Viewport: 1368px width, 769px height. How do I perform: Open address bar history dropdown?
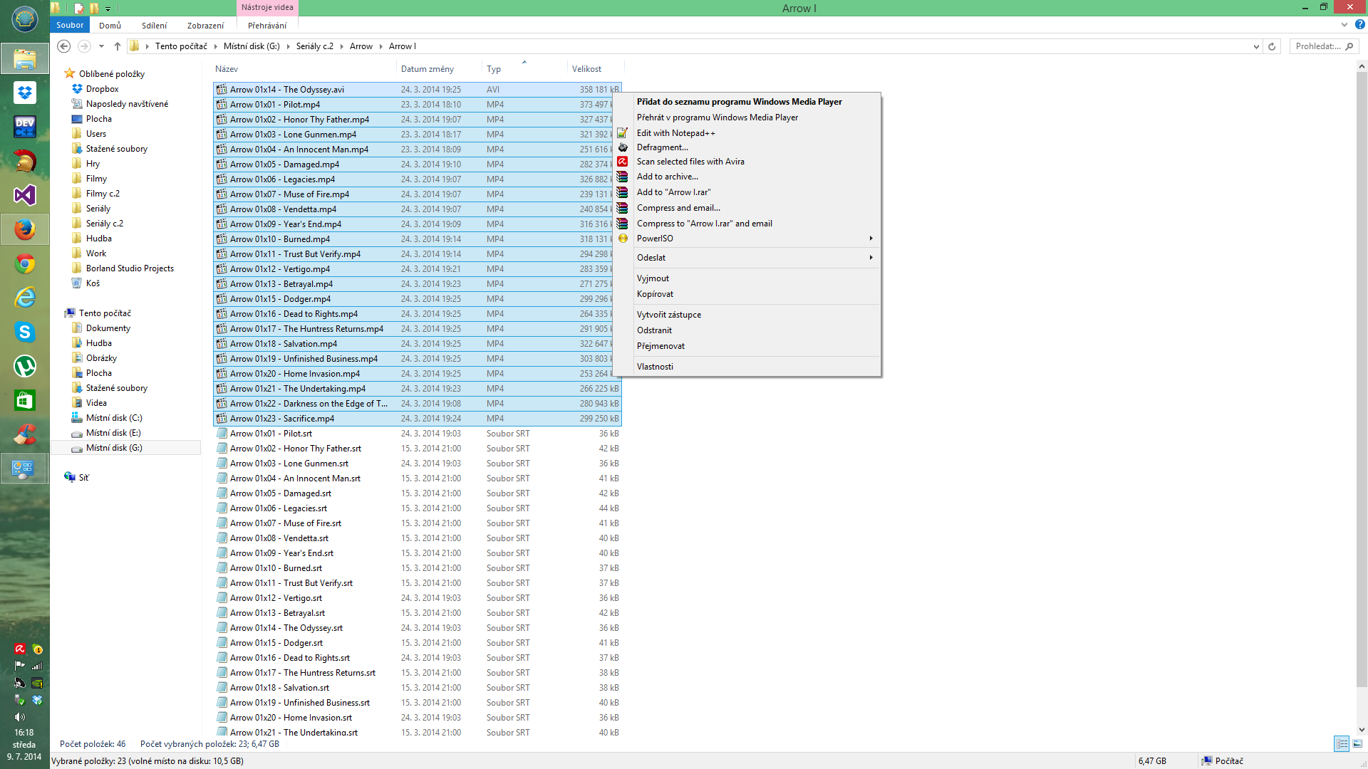(x=1255, y=46)
